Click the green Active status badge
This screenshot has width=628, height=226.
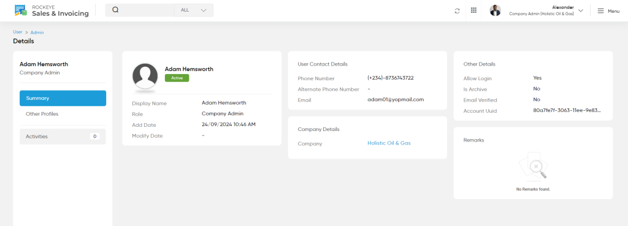click(x=177, y=78)
